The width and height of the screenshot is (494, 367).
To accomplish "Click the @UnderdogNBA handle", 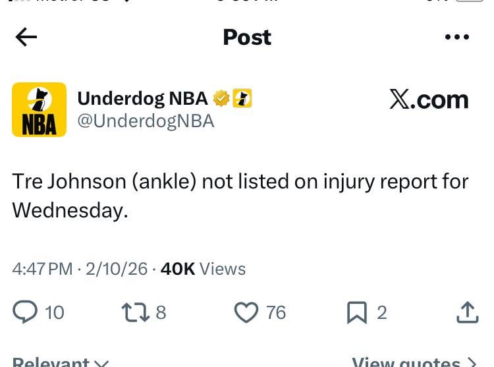I will click(146, 121).
